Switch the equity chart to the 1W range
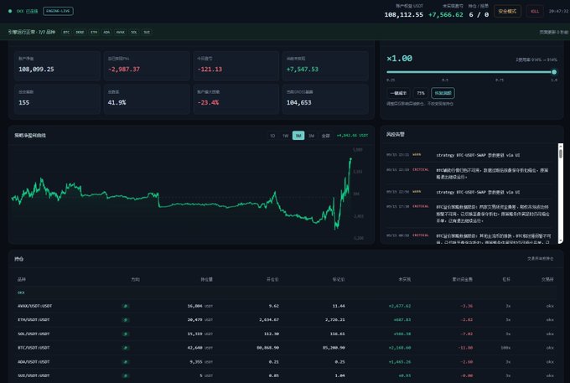This screenshot has width=570, height=383. [285, 136]
